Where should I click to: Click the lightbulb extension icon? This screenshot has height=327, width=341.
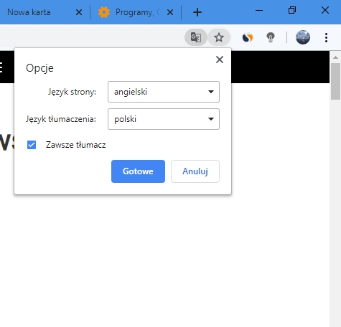[x=271, y=37]
